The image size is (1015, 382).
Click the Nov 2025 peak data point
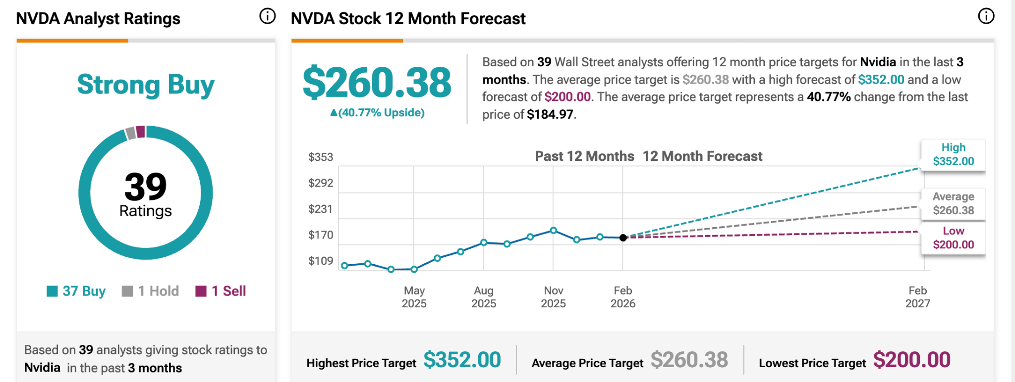pos(553,230)
